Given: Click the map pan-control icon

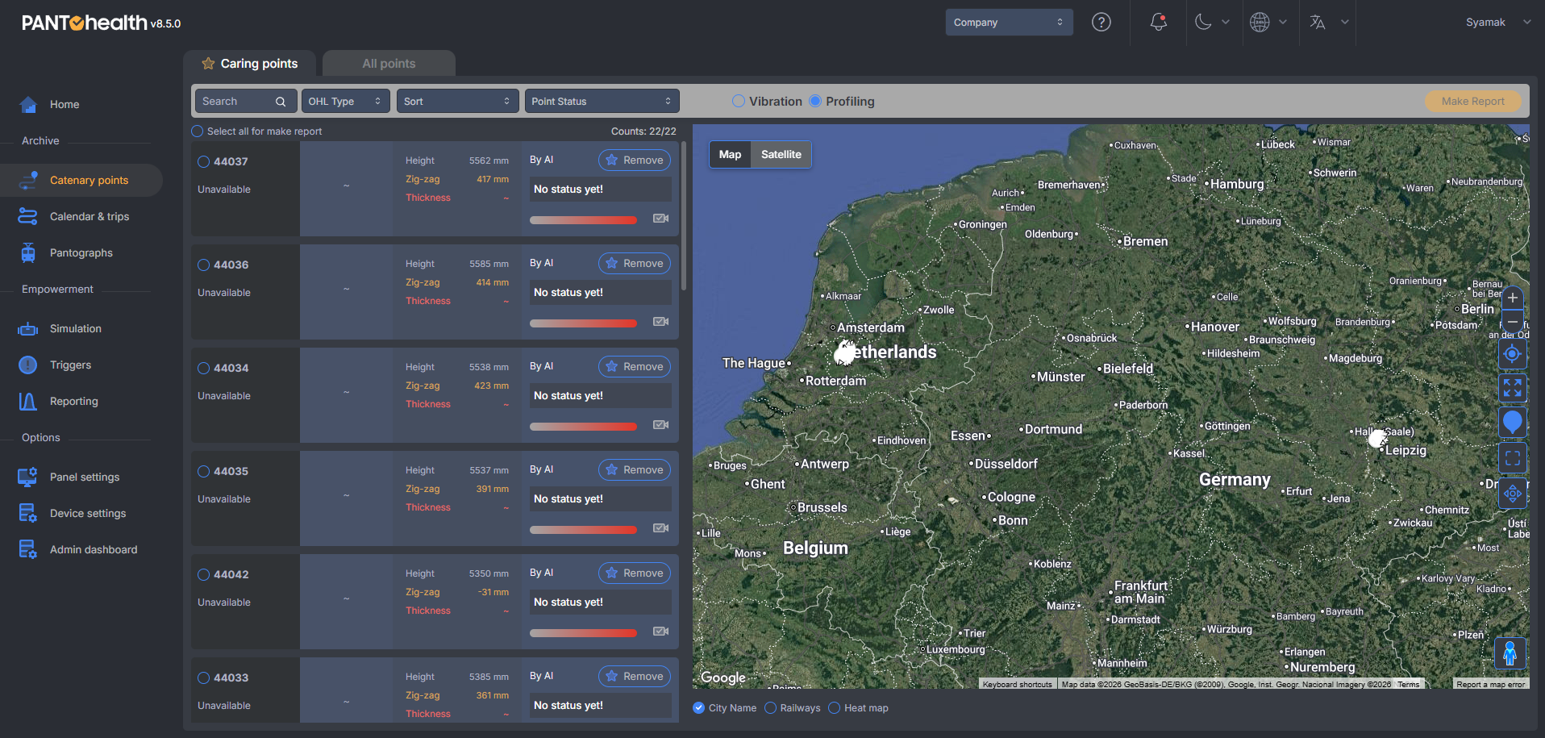Looking at the screenshot, I should (1513, 493).
